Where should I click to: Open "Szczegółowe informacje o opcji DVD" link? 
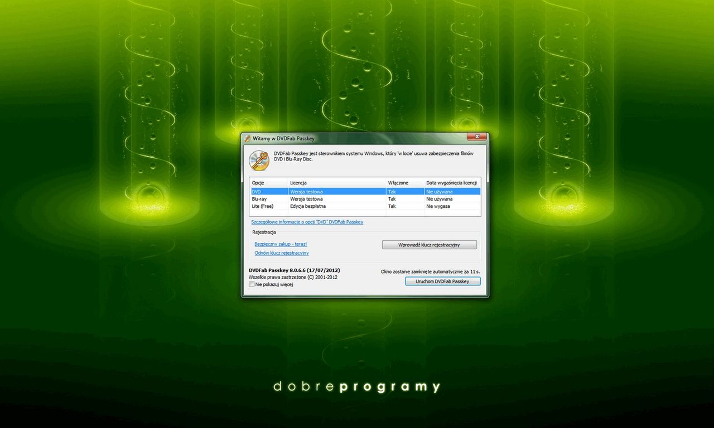(x=307, y=222)
